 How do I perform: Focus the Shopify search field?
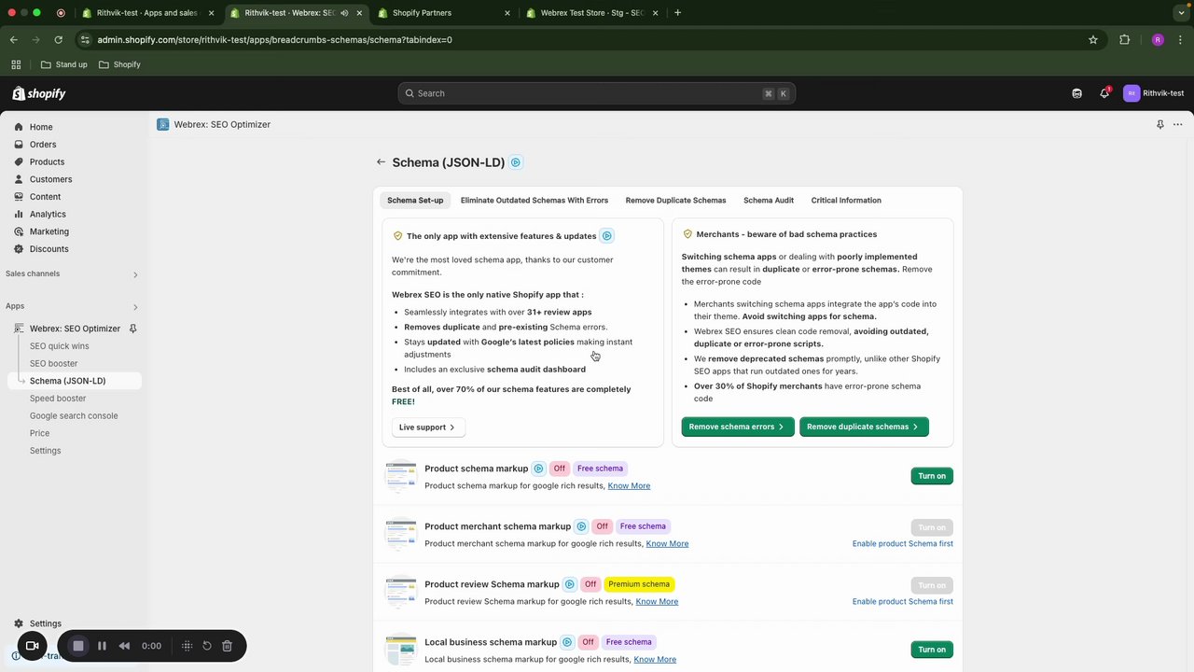click(x=597, y=93)
